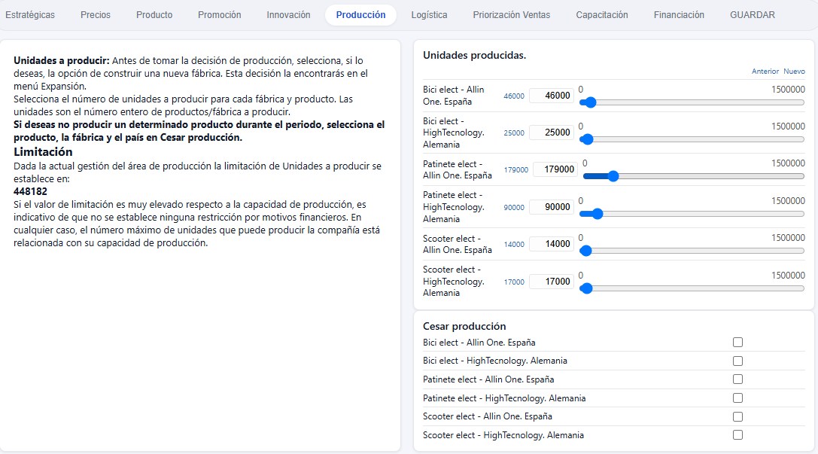Open the Capacitación tab
The height and width of the screenshot is (454, 818).
coord(601,14)
